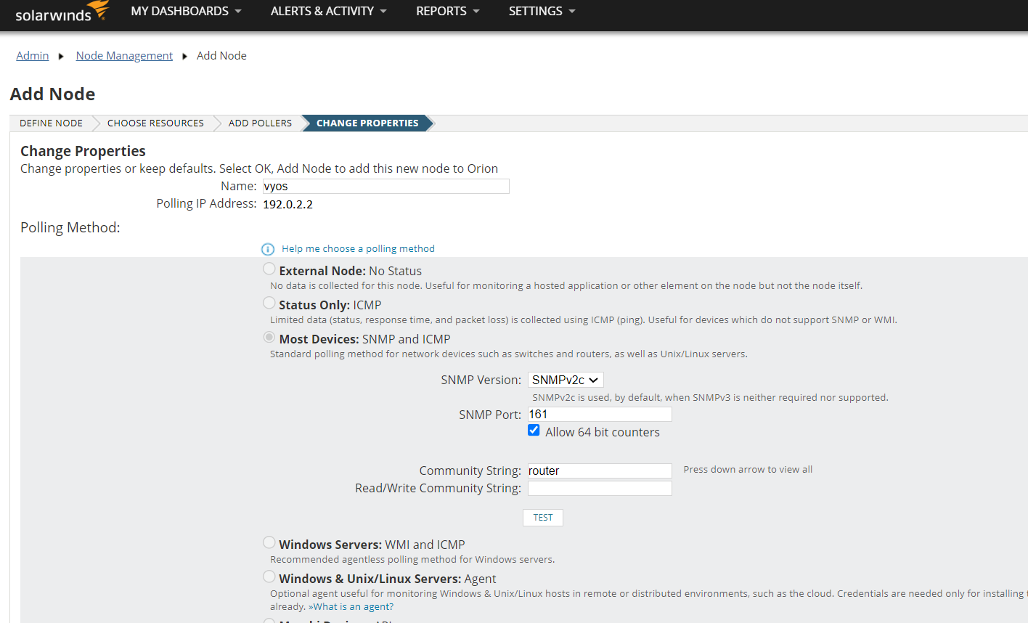Click the node Name text field
1028x623 pixels.
point(385,187)
